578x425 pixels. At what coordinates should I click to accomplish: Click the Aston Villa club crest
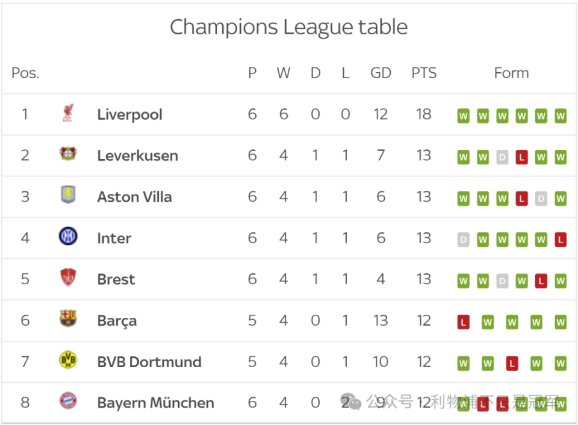coord(68,194)
